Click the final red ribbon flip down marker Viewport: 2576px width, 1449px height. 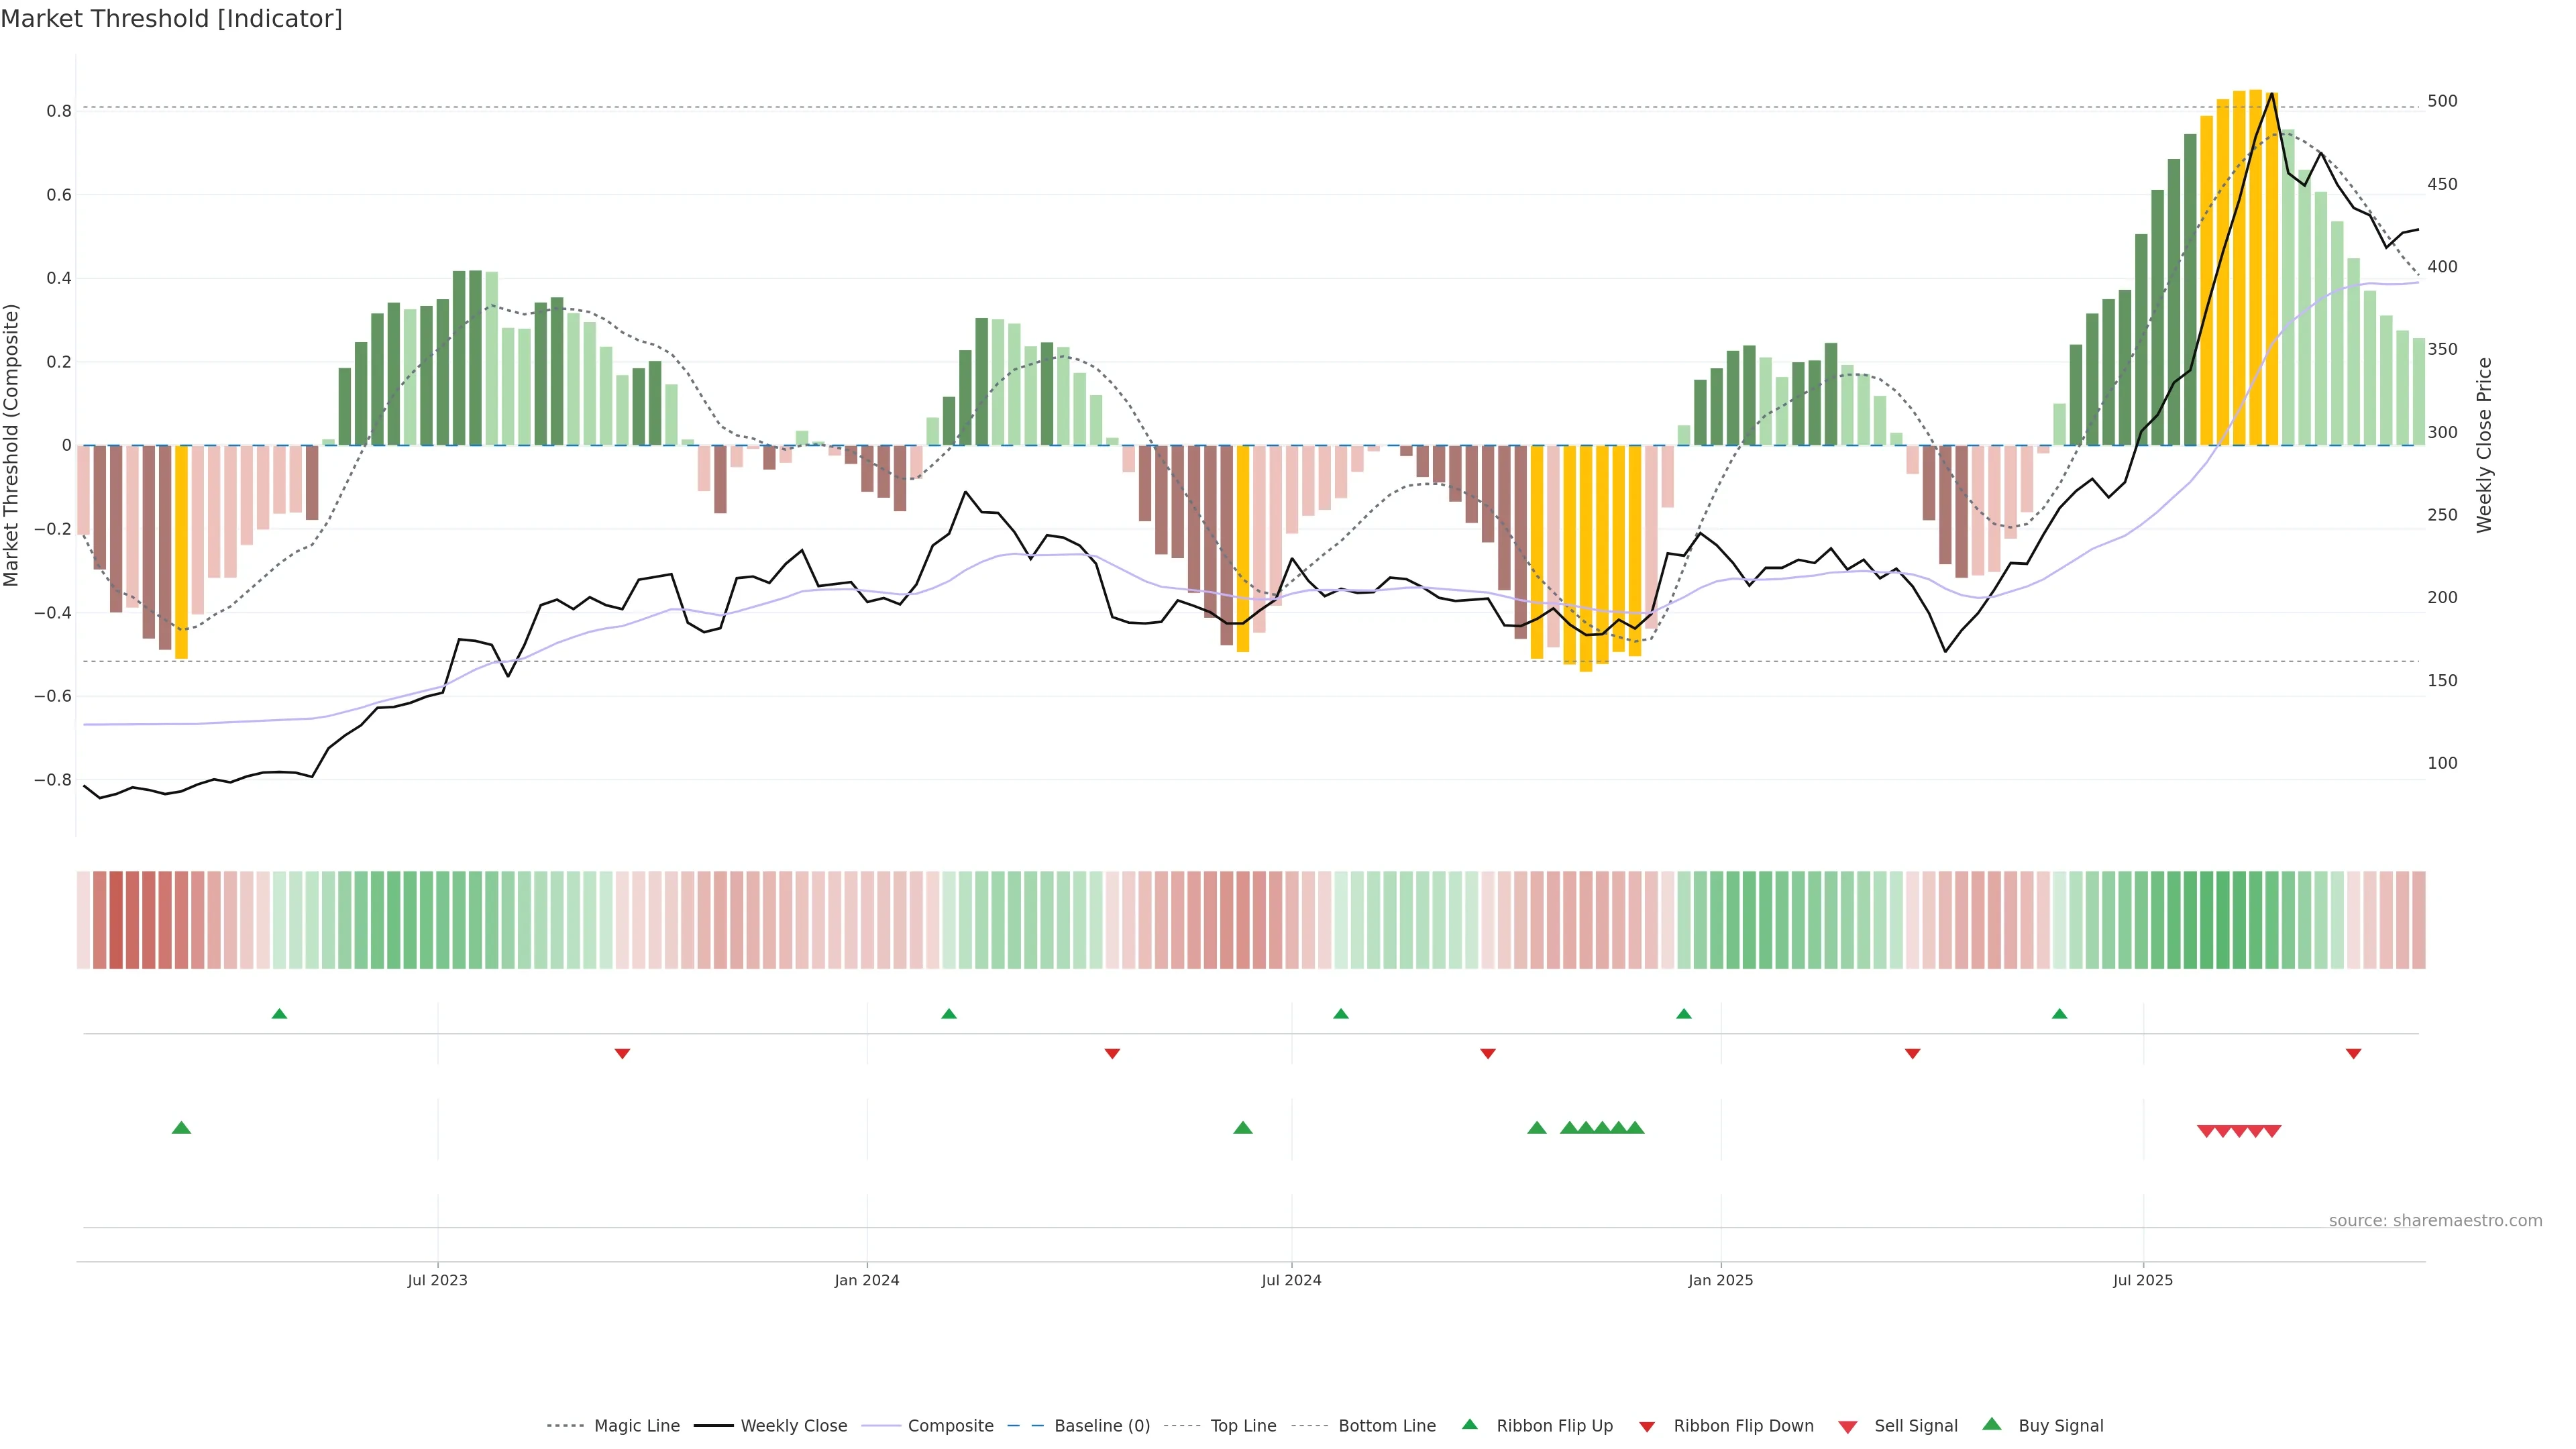2353,1054
